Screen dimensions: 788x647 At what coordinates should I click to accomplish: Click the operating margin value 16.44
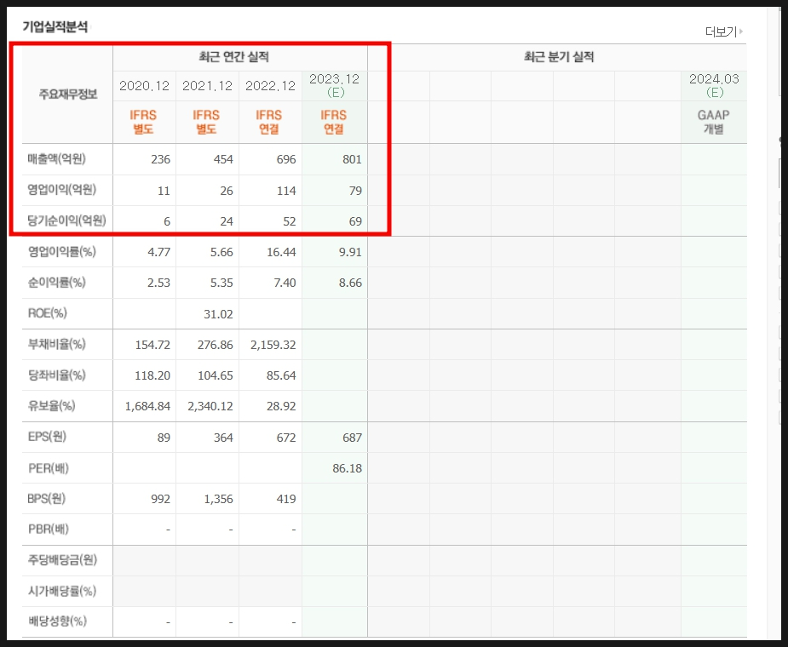(281, 252)
